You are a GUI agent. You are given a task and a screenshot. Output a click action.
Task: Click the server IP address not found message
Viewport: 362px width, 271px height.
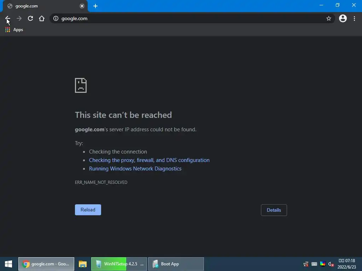[x=136, y=130]
